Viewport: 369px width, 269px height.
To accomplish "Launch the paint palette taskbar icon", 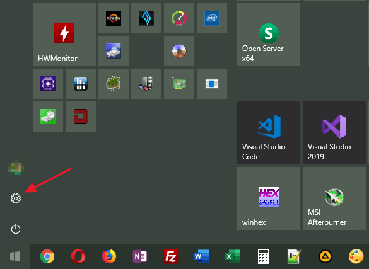I will coord(356,256).
